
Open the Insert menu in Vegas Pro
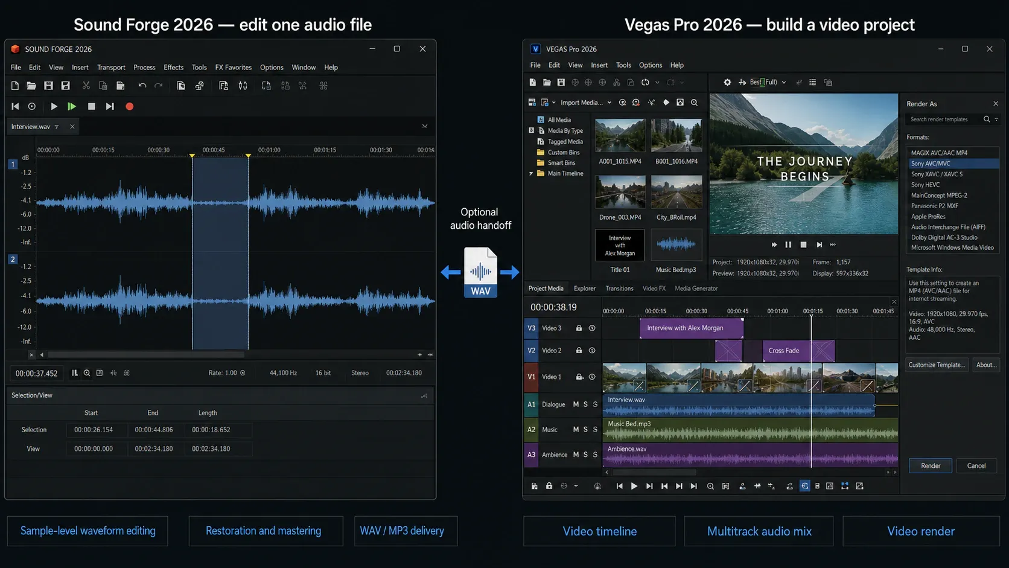pos(599,65)
